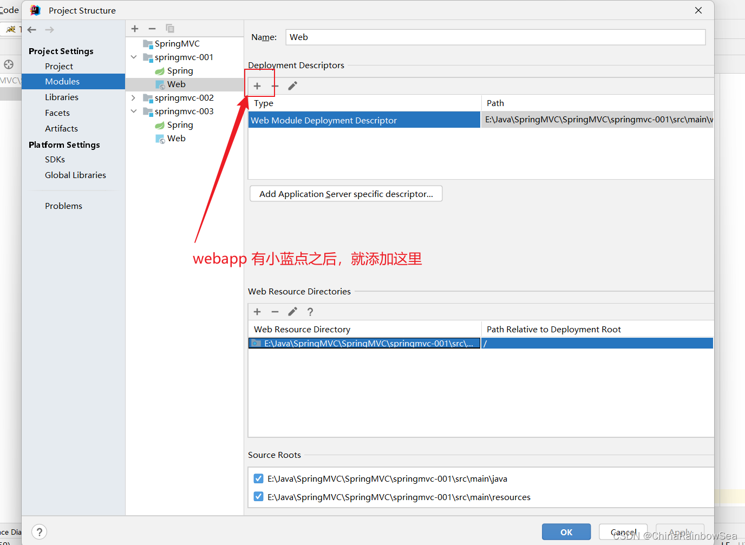Click add icon in Web Resource Directories
Image resolution: width=745 pixels, height=545 pixels.
pos(257,312)
